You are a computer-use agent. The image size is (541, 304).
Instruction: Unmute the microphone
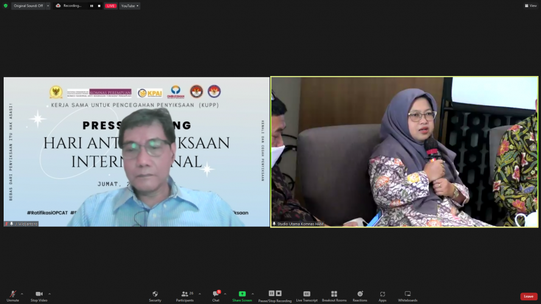13,294
